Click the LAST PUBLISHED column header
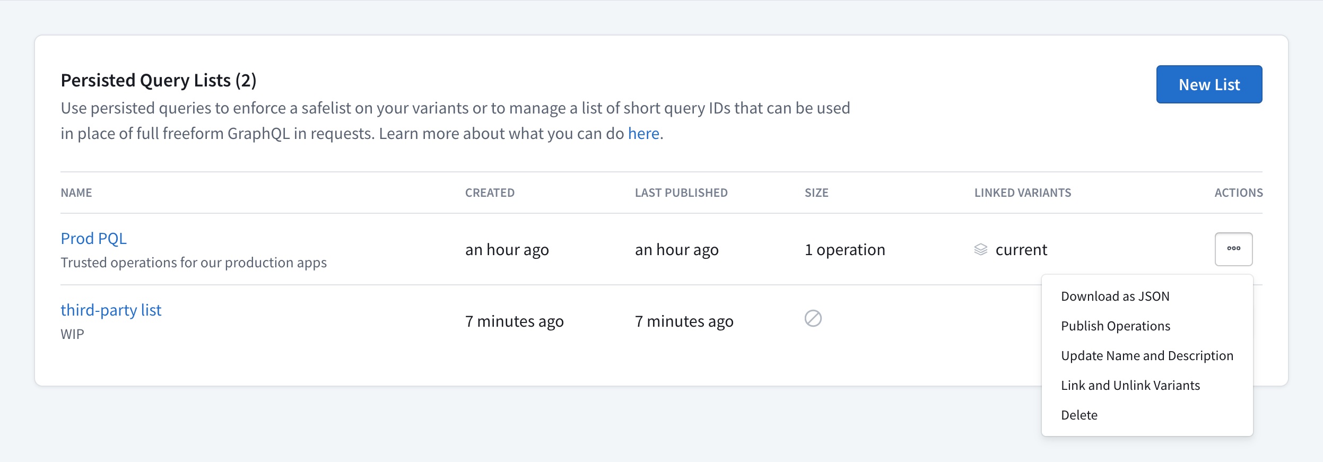 coord(681,193)
